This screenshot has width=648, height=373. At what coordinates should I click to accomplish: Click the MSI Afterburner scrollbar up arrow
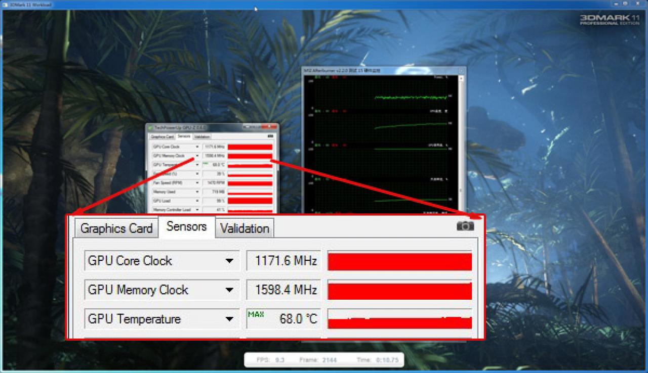click(x=461, y=79)
